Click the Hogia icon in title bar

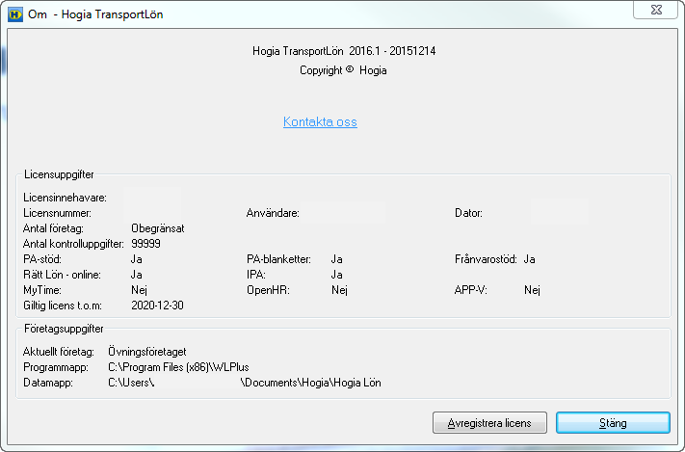(x=15, y=14)
